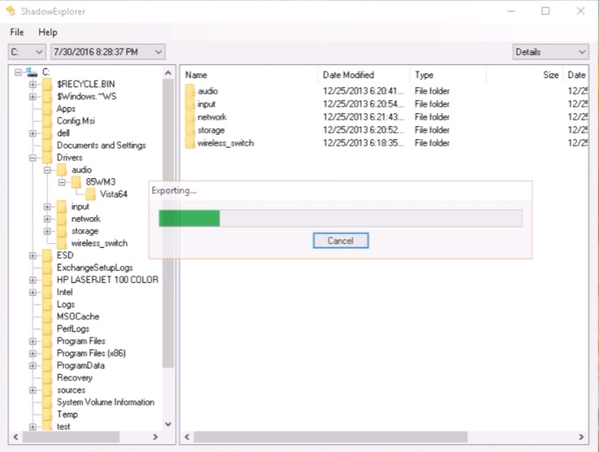Click the ShadowExplorer title bar app icon

tap(11, 11)
